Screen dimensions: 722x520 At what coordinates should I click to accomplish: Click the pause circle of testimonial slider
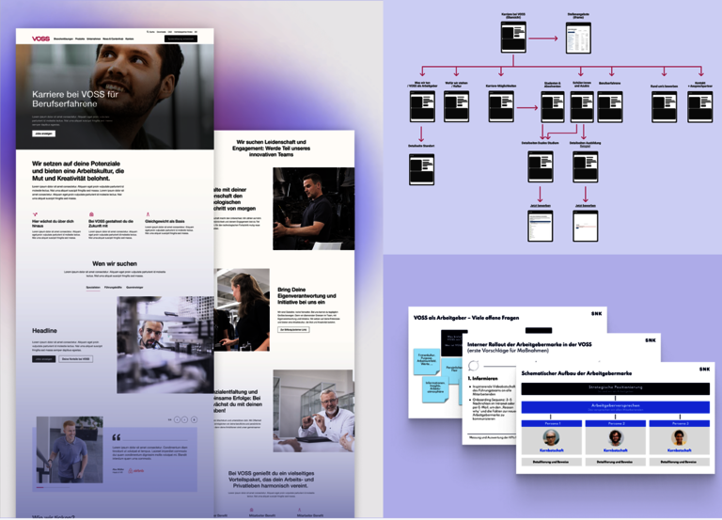tap(194, 419)
